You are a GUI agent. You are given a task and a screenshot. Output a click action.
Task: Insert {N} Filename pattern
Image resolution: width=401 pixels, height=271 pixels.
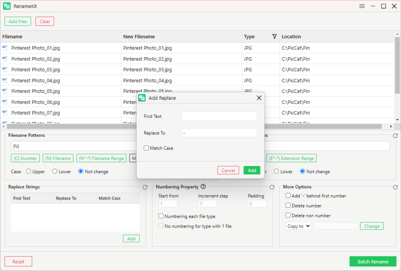58,158
